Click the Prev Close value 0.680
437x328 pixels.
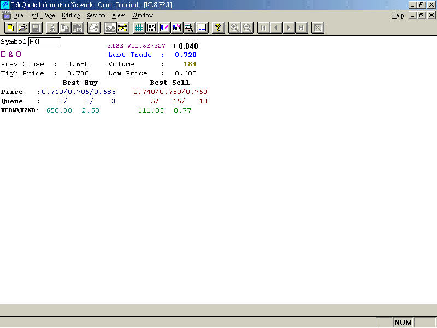[78, 64]
